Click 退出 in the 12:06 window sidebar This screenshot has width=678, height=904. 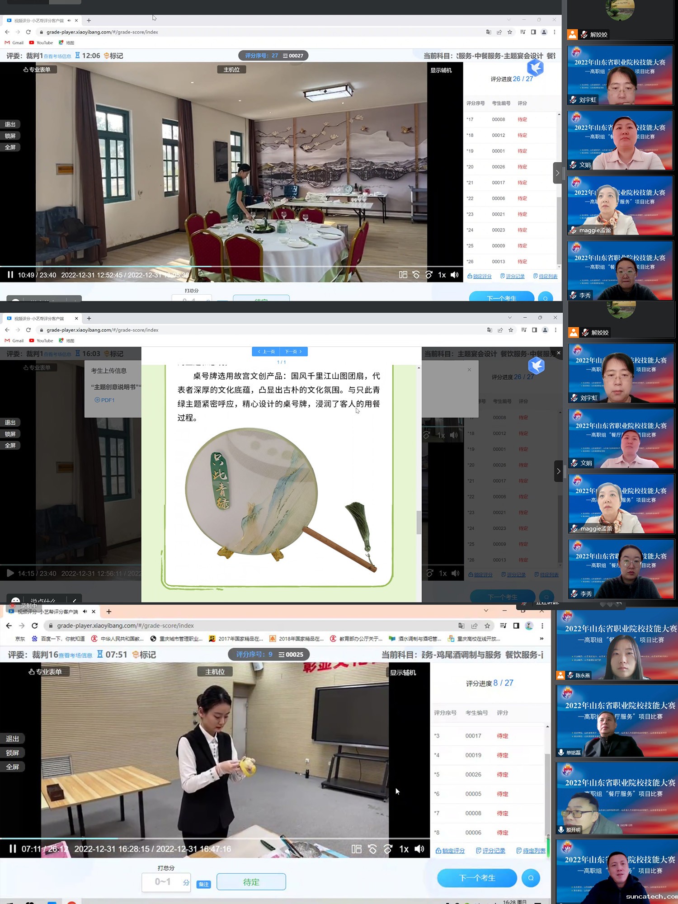[x=10, y=124]
